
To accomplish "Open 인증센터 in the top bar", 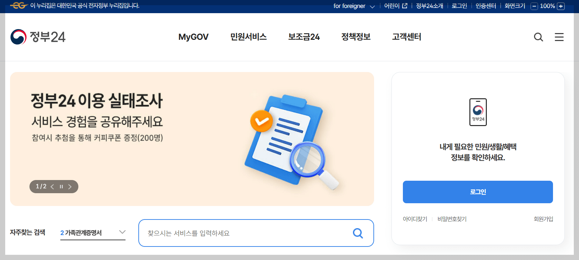I will pos(486,6).
